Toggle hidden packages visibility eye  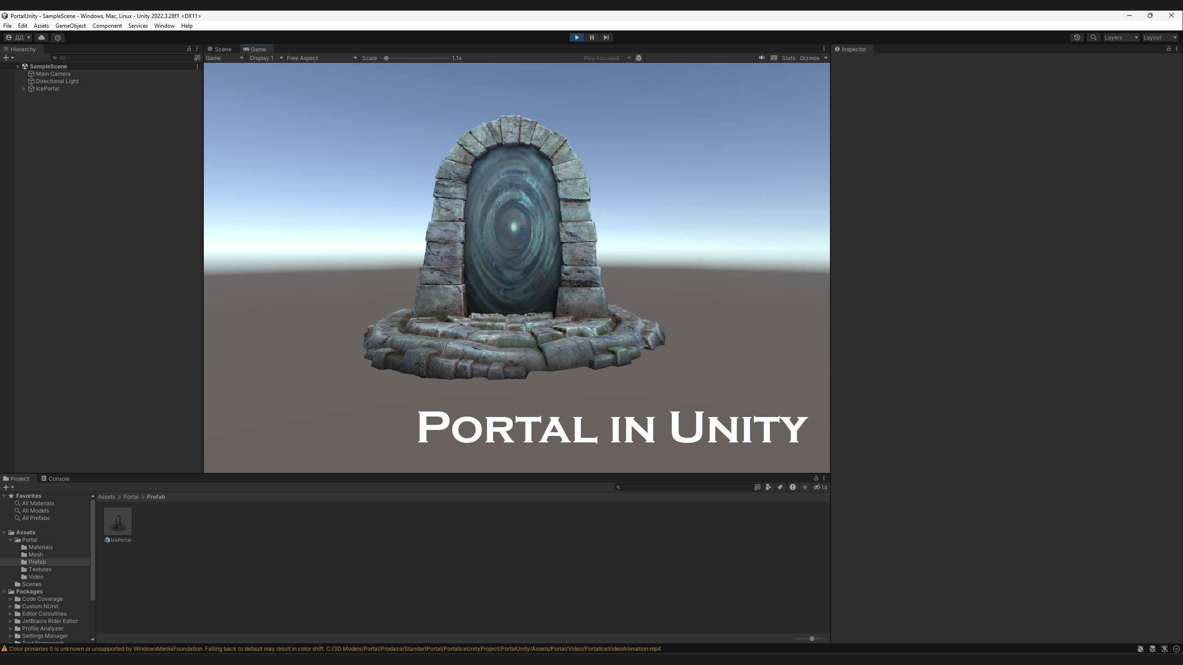click(820, 487)
